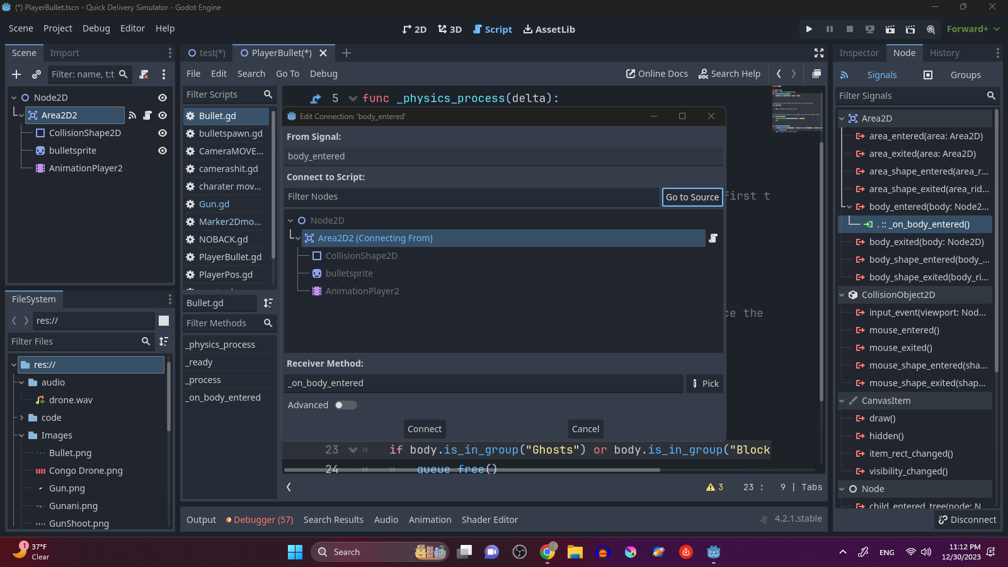Click the Run Specific Scene icon
This screenshot has height=567, width=1008.
pyautogui.click(x=910, y=29)
